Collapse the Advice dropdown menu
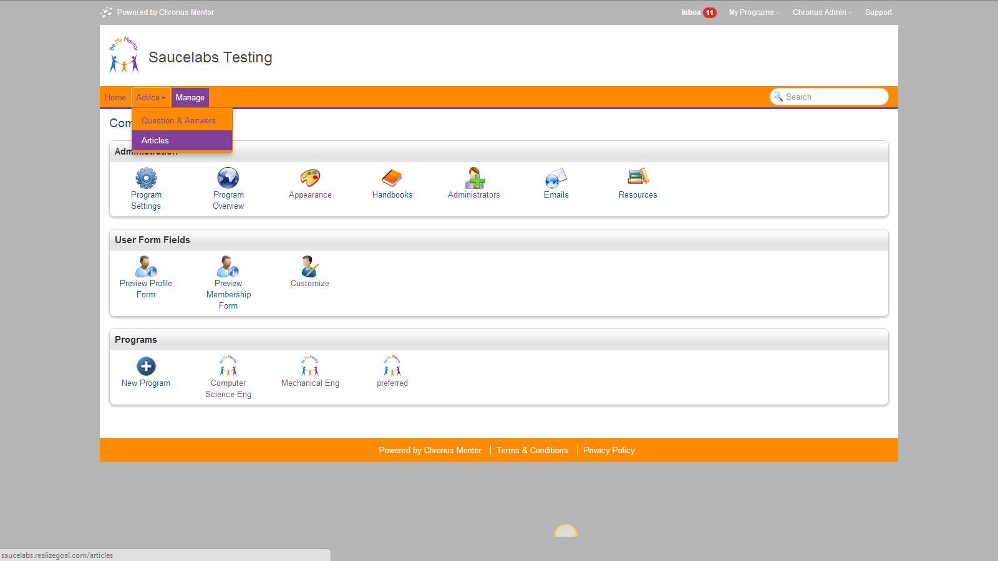998x561 pixels. (x=151, y=98)
